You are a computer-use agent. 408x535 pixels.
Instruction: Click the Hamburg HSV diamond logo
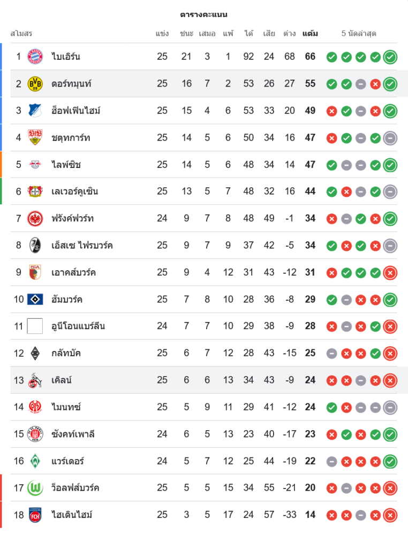pos(35,299)
